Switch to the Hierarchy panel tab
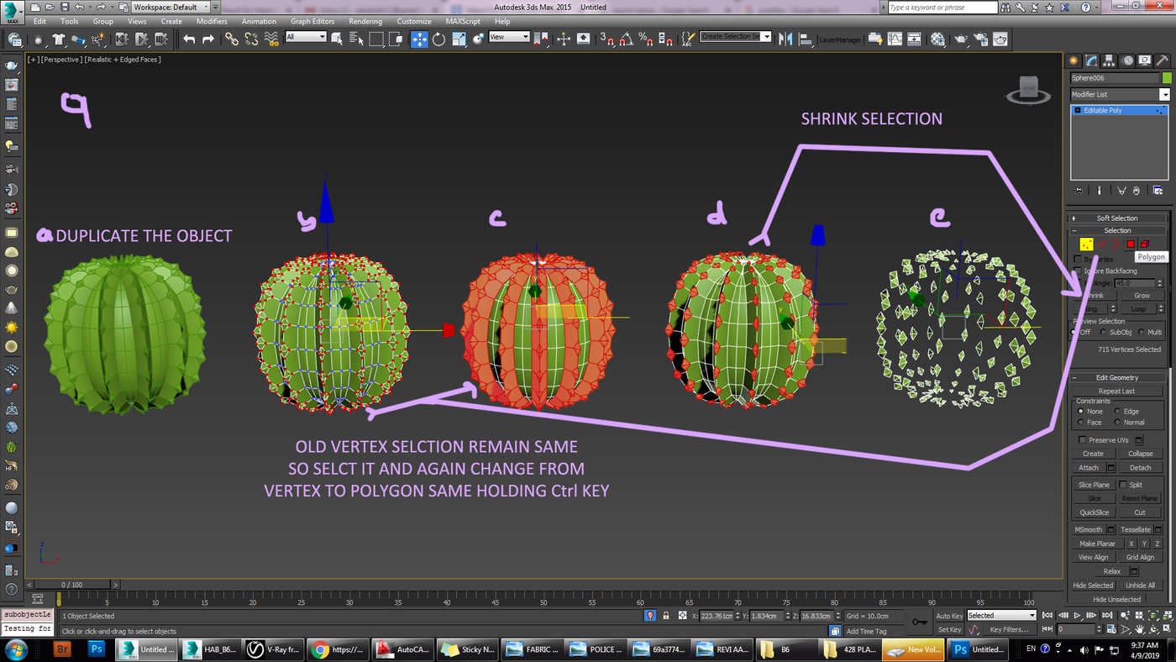The image size is (1176, 662). (1109, 60)
